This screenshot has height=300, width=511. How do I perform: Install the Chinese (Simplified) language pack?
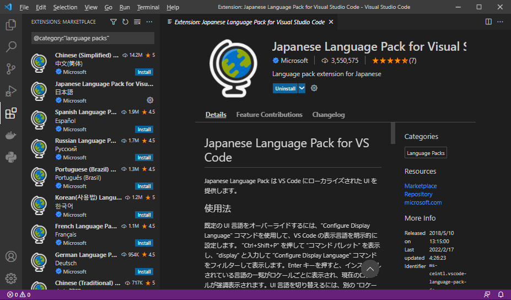[x=144, y=72]
